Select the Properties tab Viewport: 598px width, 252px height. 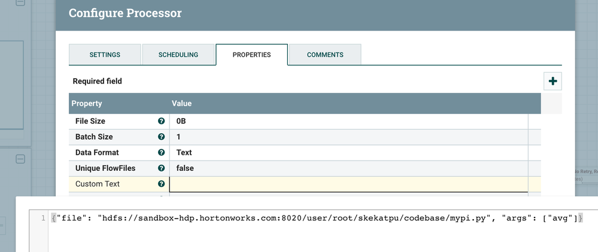(251, 55)
